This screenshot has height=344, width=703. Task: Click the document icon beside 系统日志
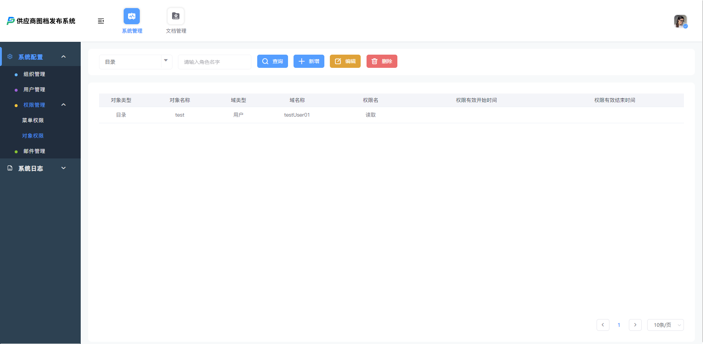(x=10, y=168)
